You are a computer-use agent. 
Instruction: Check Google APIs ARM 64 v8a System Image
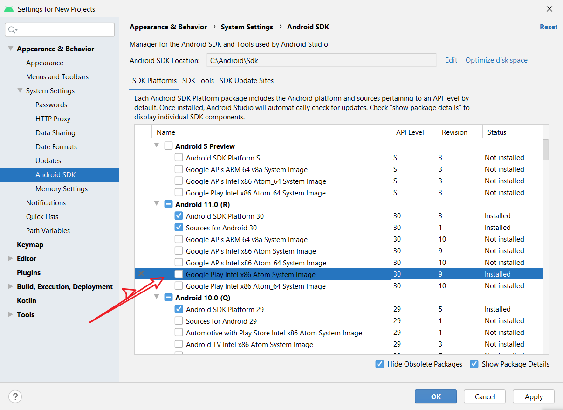179,239
